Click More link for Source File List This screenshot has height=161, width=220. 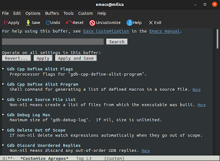point(202,105)
